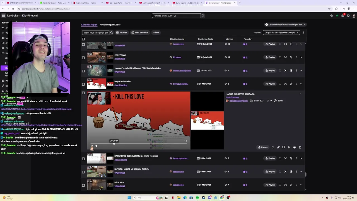Select checkbox for 'HARİKA BİR COVER DAHAAAA' clip

(x=83, y=93)
